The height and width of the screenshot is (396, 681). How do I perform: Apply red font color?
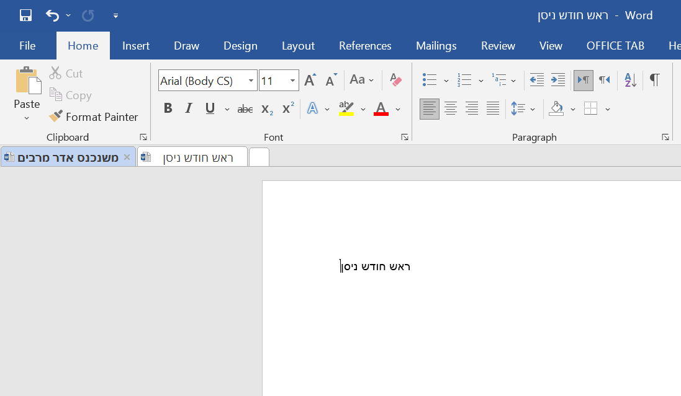tap(381, 109)
